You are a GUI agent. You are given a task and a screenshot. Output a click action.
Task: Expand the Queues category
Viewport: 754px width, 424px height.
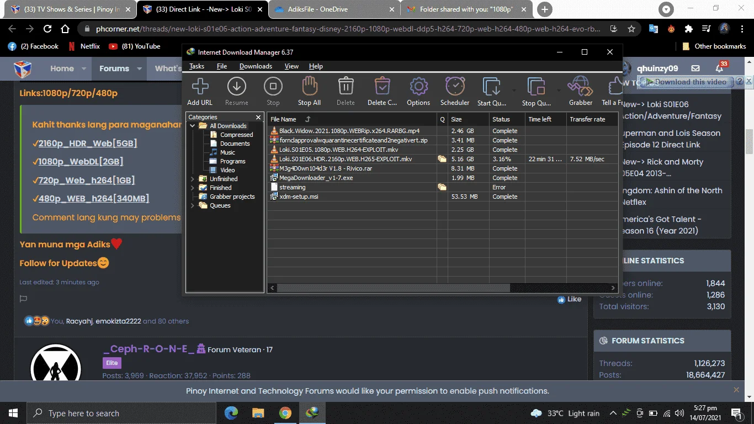193,205
